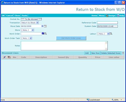Click the Price column header

pos(98,57)
